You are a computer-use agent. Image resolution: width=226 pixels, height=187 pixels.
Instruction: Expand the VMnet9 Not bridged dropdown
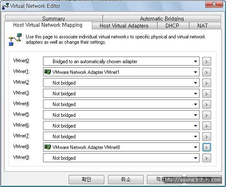coord(121,158)
